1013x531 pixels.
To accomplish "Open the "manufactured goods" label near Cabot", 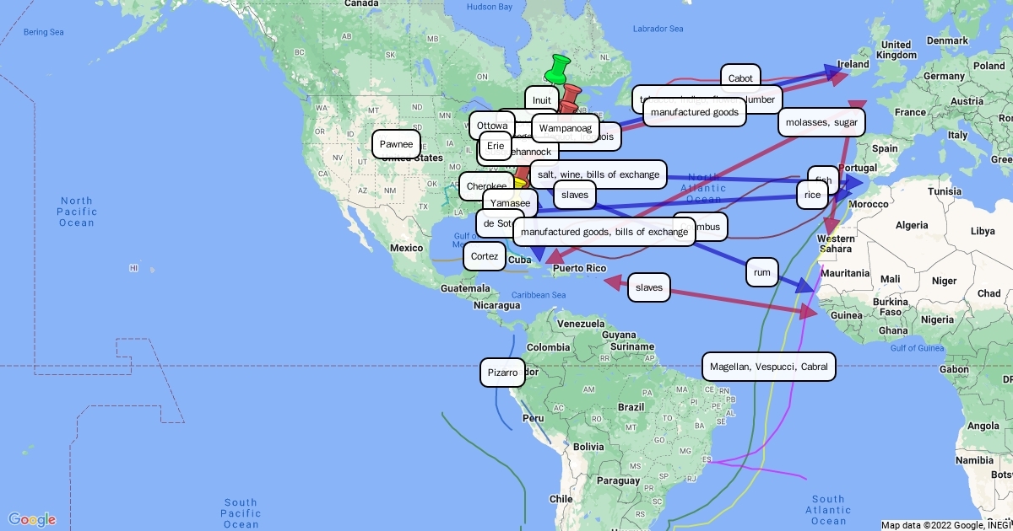I will [x=695, y=112].
